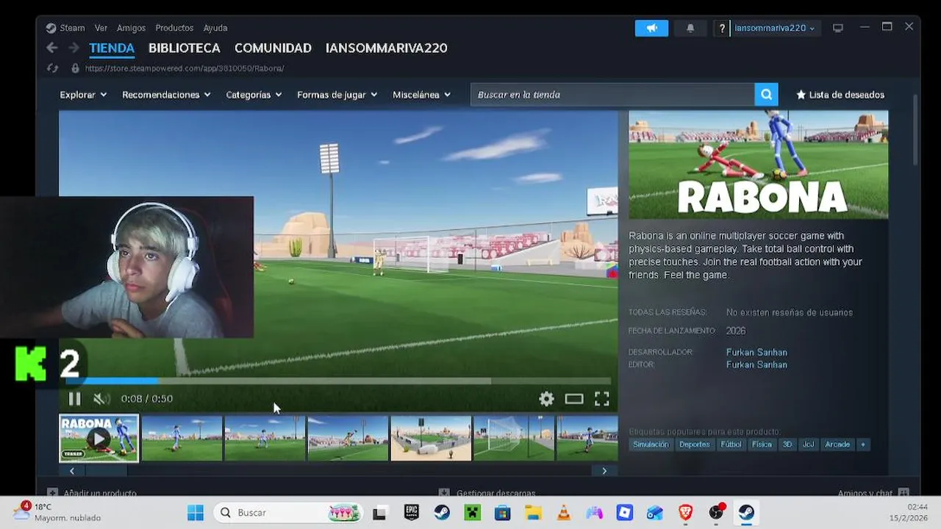Click the taskbar Buscar search box
This screenshot has width=941, height=529.
[289, 513]
